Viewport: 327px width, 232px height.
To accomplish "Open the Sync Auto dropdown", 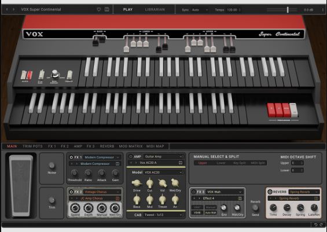I will [200, 10].
